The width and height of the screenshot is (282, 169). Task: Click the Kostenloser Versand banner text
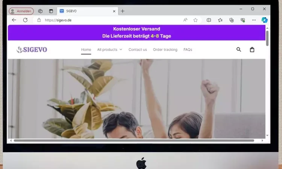(x=136, y=29)
